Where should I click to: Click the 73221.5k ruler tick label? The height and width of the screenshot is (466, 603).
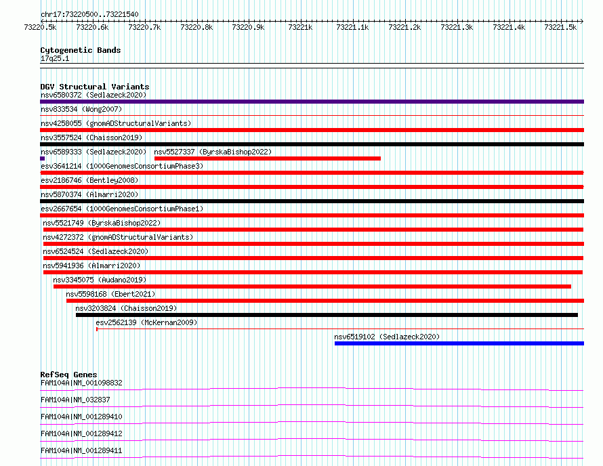click(x=561, y=27)
